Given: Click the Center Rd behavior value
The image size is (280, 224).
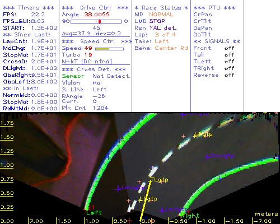Looking at the screenshot, I should pos(171,48).
